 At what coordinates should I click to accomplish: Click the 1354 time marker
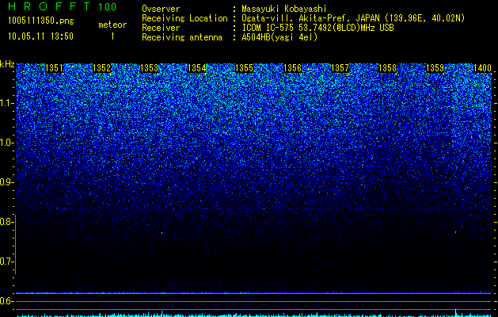197,68
